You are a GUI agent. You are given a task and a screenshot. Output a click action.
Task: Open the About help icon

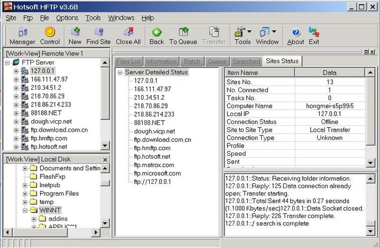tap(296, 32)
